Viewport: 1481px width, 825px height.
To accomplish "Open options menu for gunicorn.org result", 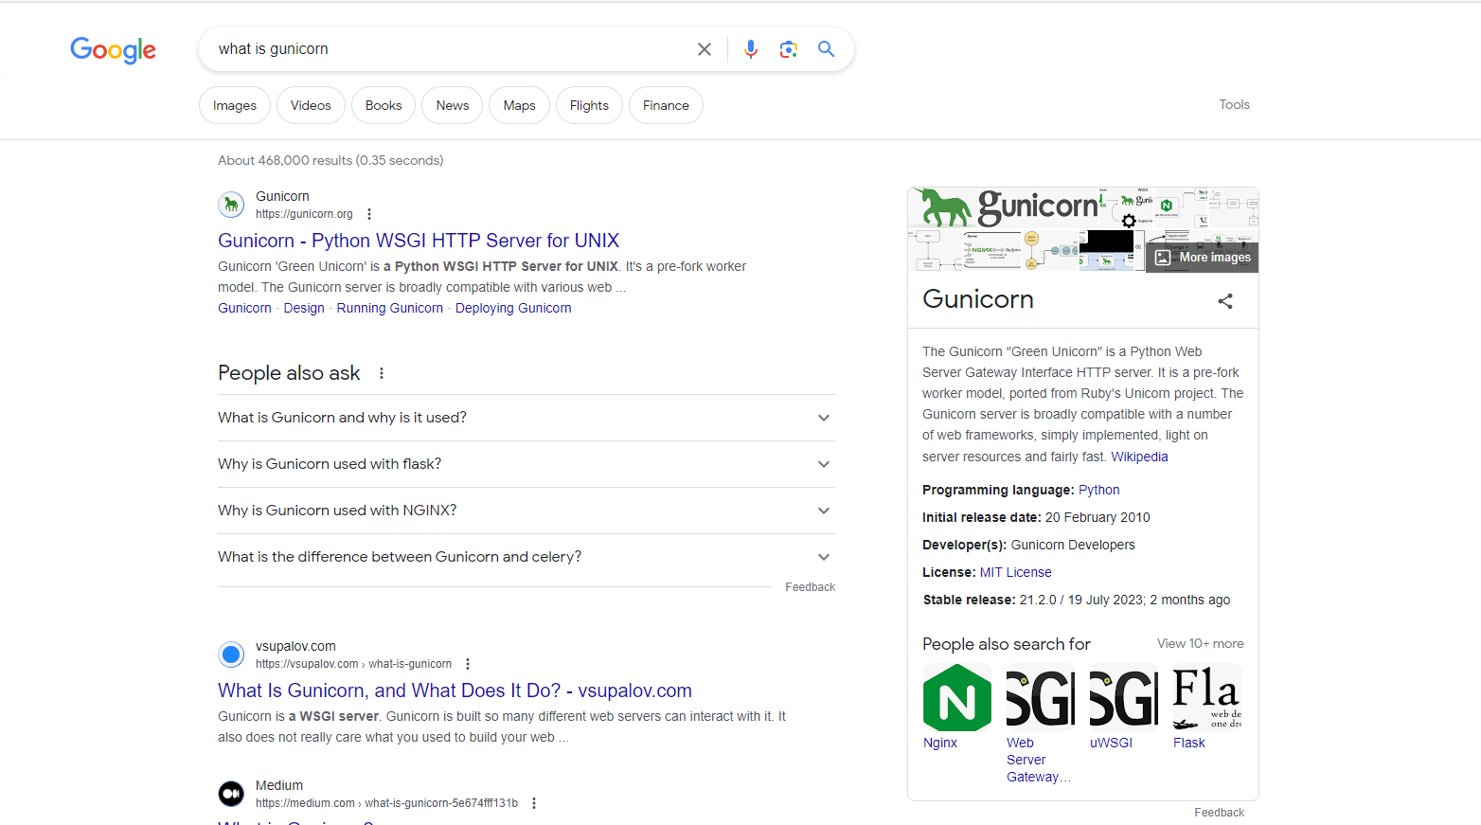I will tap(369, 214).
